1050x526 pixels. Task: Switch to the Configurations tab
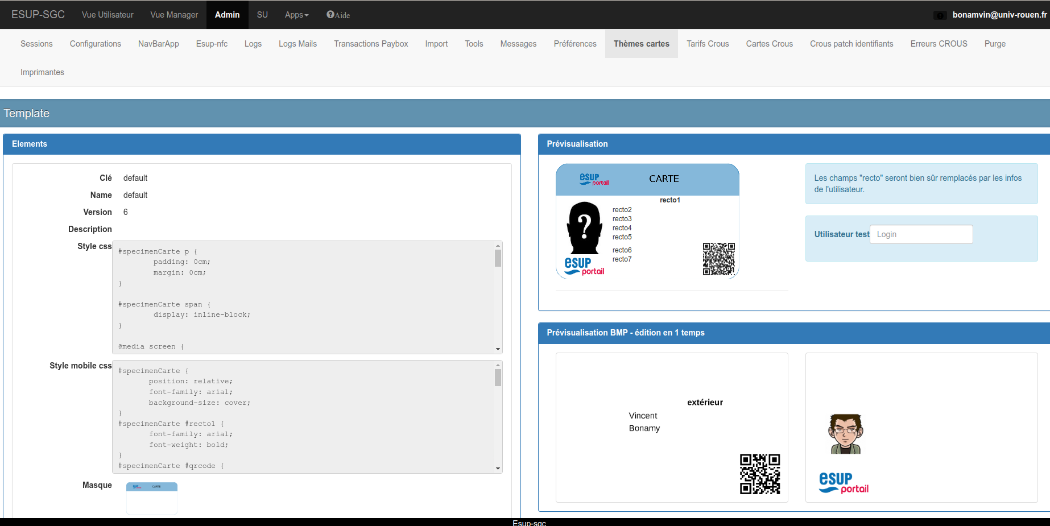pos(96,44)
